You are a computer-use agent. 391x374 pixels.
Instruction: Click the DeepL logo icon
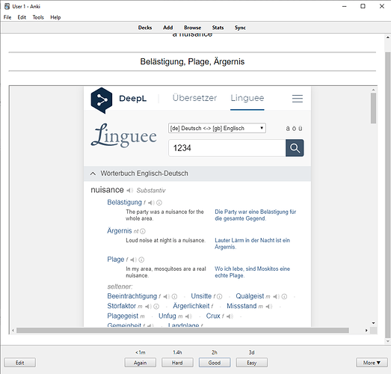102,100
